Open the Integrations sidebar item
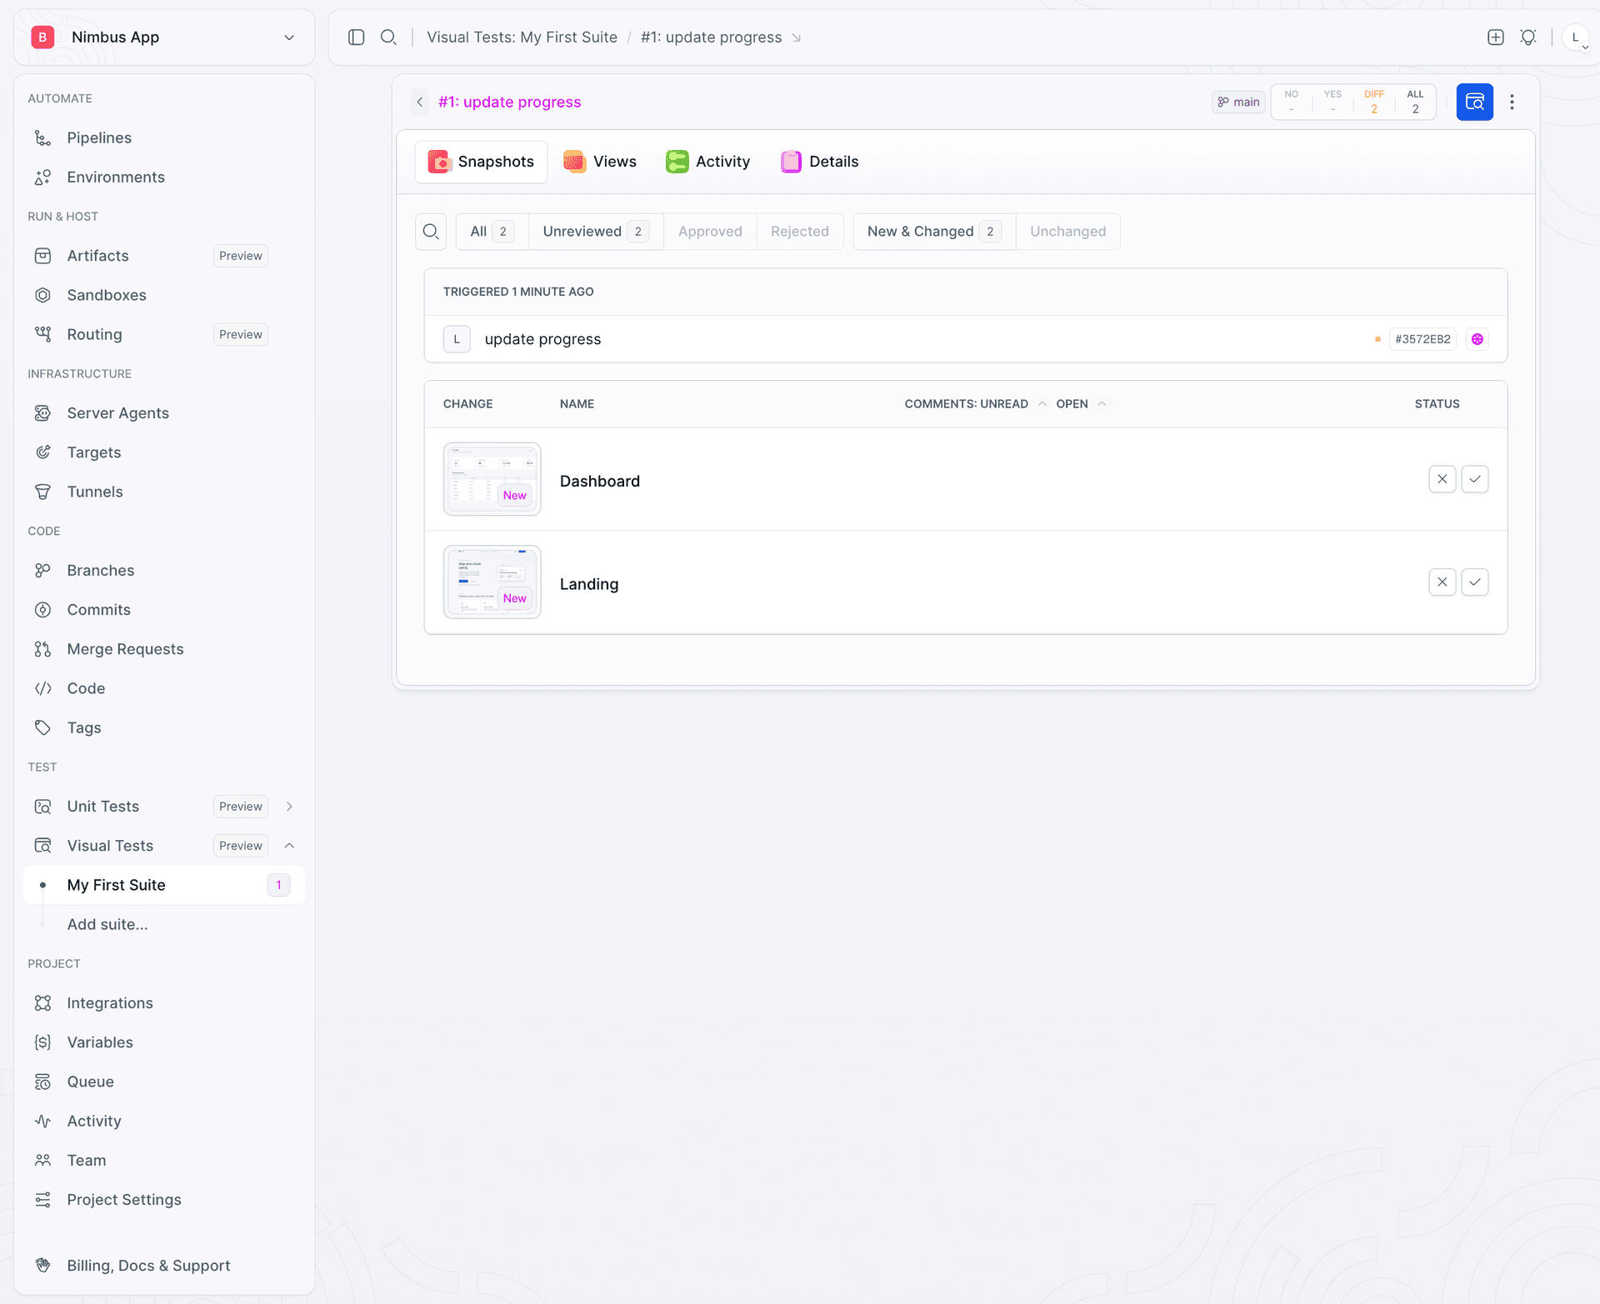Screen dimensions: 1600x1304 tap(163, 1003)
